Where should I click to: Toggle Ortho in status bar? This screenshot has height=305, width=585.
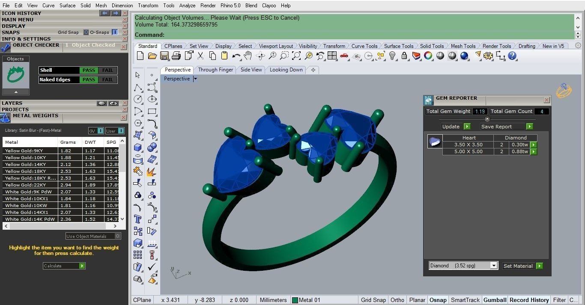[x=397, y=300]
